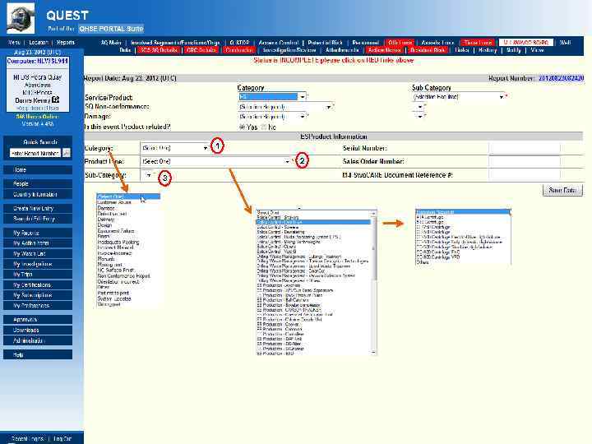
Task: Open My Action Items in sidebar
Action: pyautogui.click(x=38, y=243)
